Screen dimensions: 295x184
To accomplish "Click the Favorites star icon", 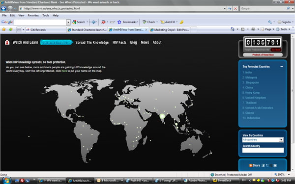I will (x=4, y=29).
